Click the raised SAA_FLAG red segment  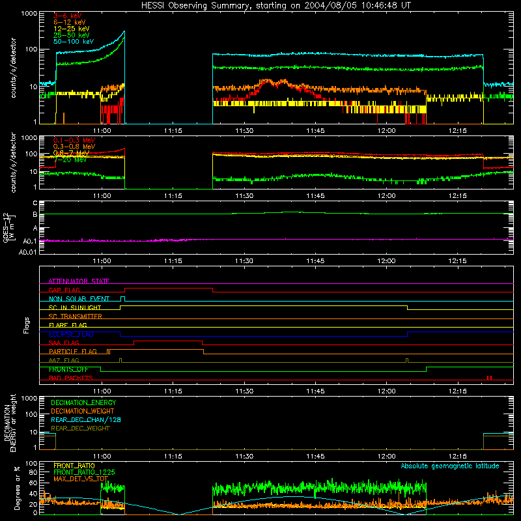(x=168, y=341)
